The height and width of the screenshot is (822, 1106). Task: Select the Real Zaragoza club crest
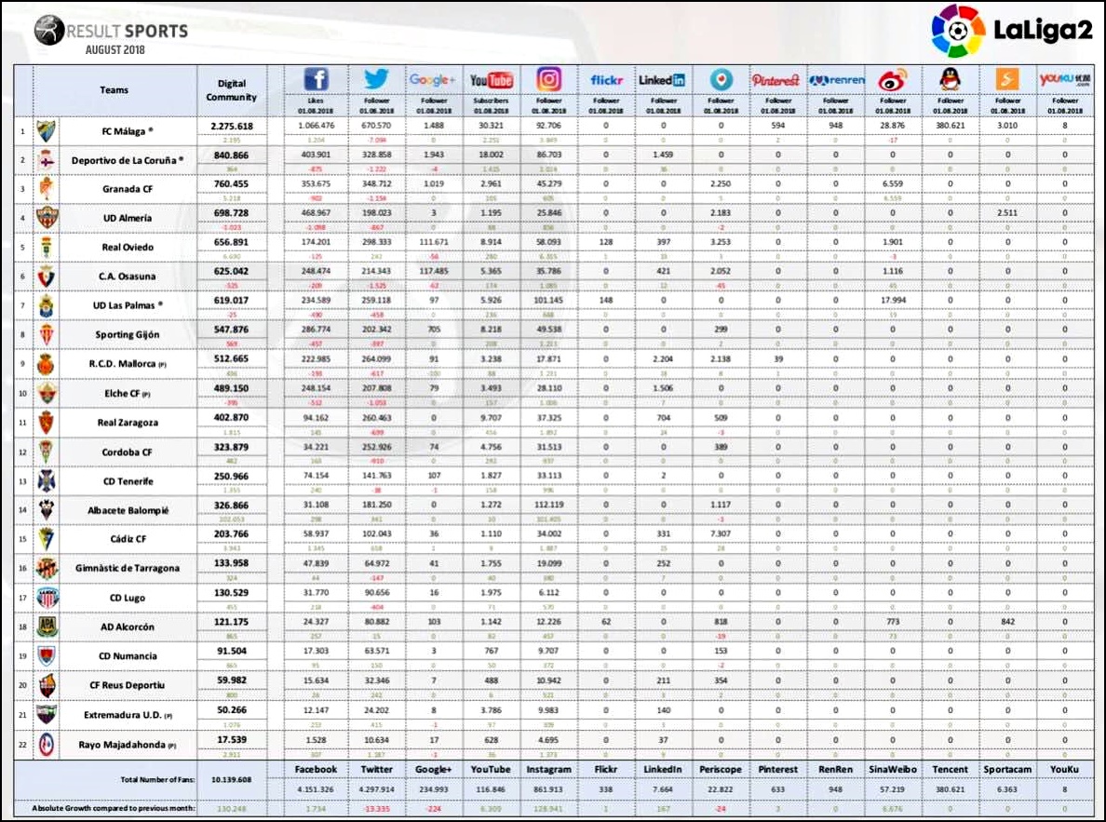47,422
